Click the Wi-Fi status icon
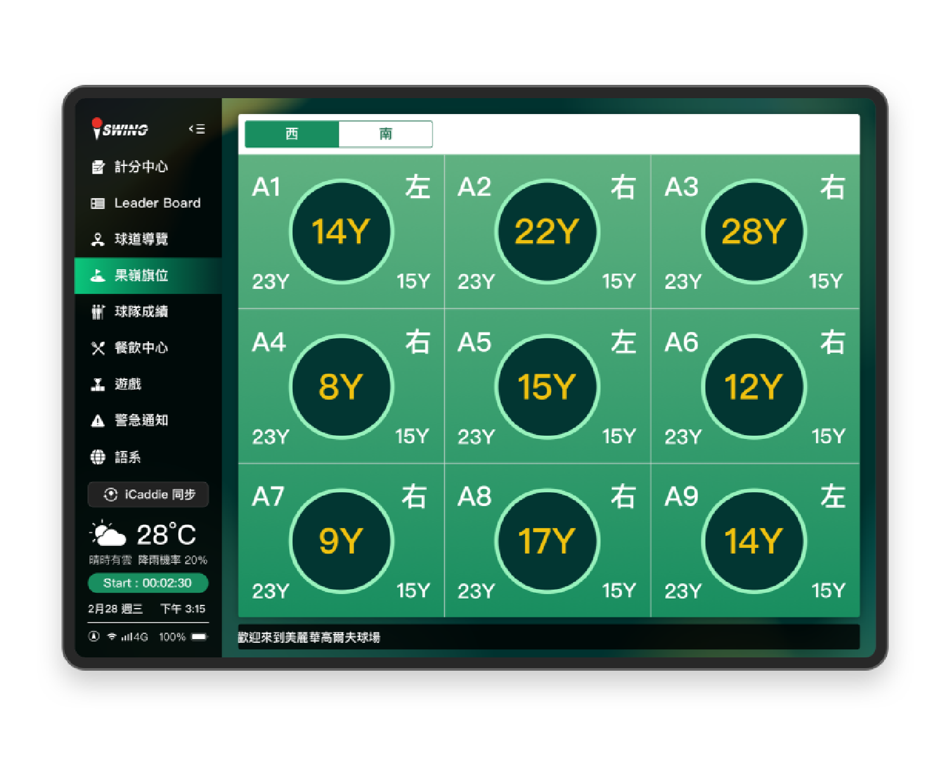The height and width of the screenshot is (760, 951). (x=112, y=636)
